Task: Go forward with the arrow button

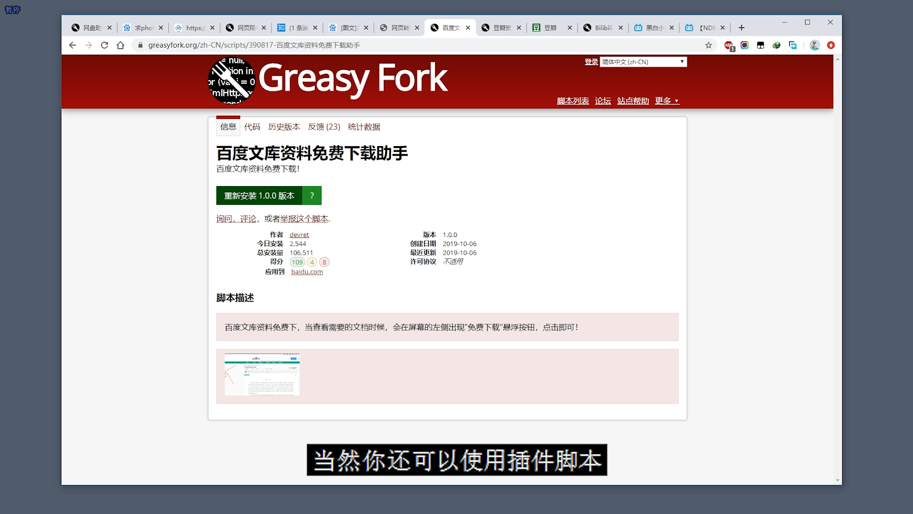Action: tap(88, 45)
